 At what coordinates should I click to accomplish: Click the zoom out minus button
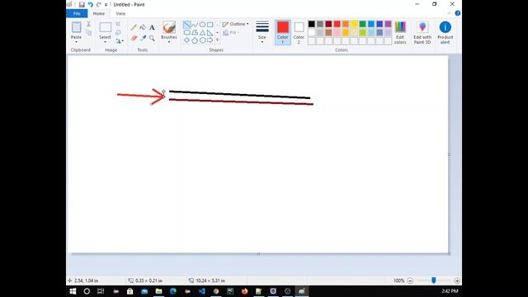coord(410,280)
